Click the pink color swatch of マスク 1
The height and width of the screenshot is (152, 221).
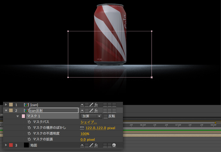click(x=23, y=116)
